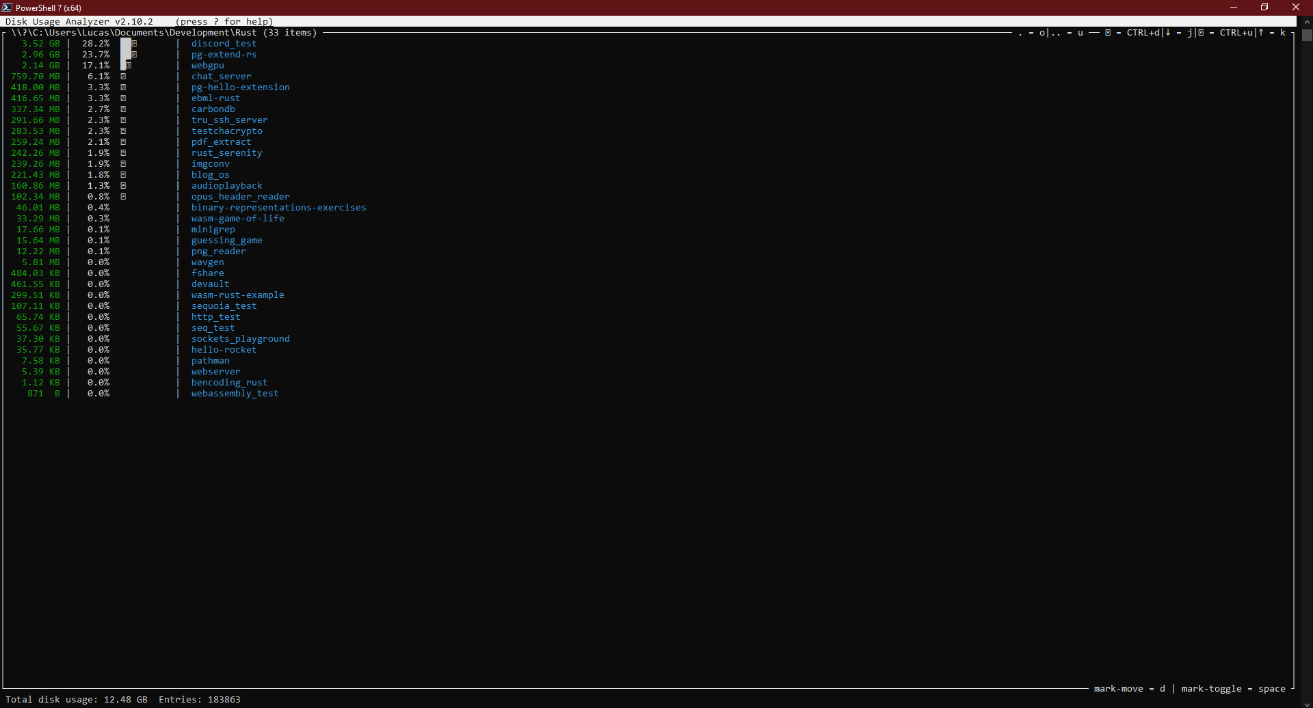The width and height of the screenshot is (1313, 708).
Task: Select the pdf_extract directory entry
Action: pyautogui.click(x=221, y=142)
